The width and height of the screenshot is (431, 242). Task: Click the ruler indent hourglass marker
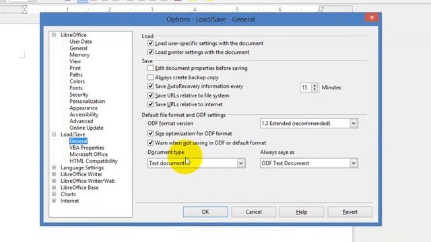point(24,9)
